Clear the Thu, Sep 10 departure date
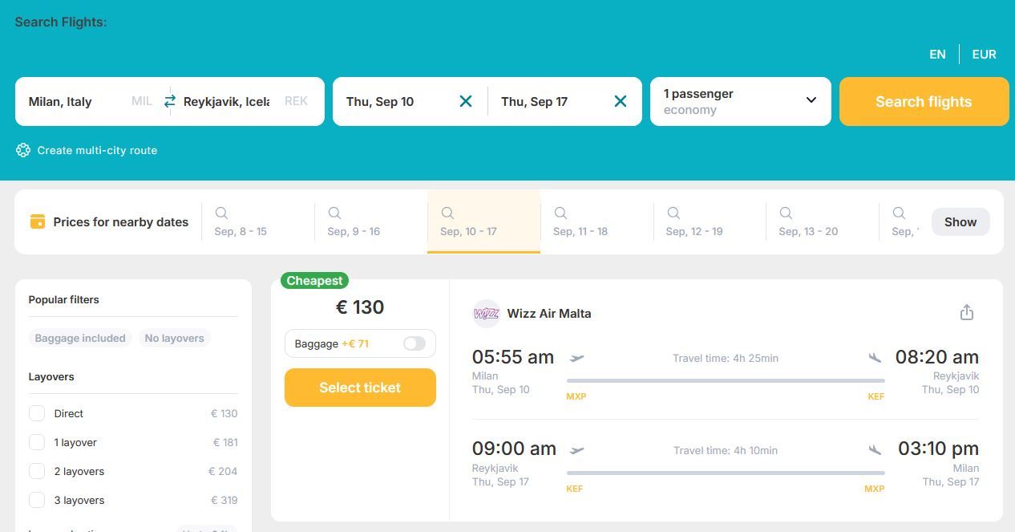The height and width of the screenshot is (532, 1015). pyautogui.click(x=466, y=101)
